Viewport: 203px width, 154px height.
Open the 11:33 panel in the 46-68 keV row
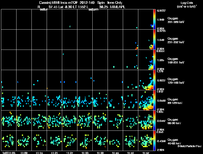(x=85, y=141)
